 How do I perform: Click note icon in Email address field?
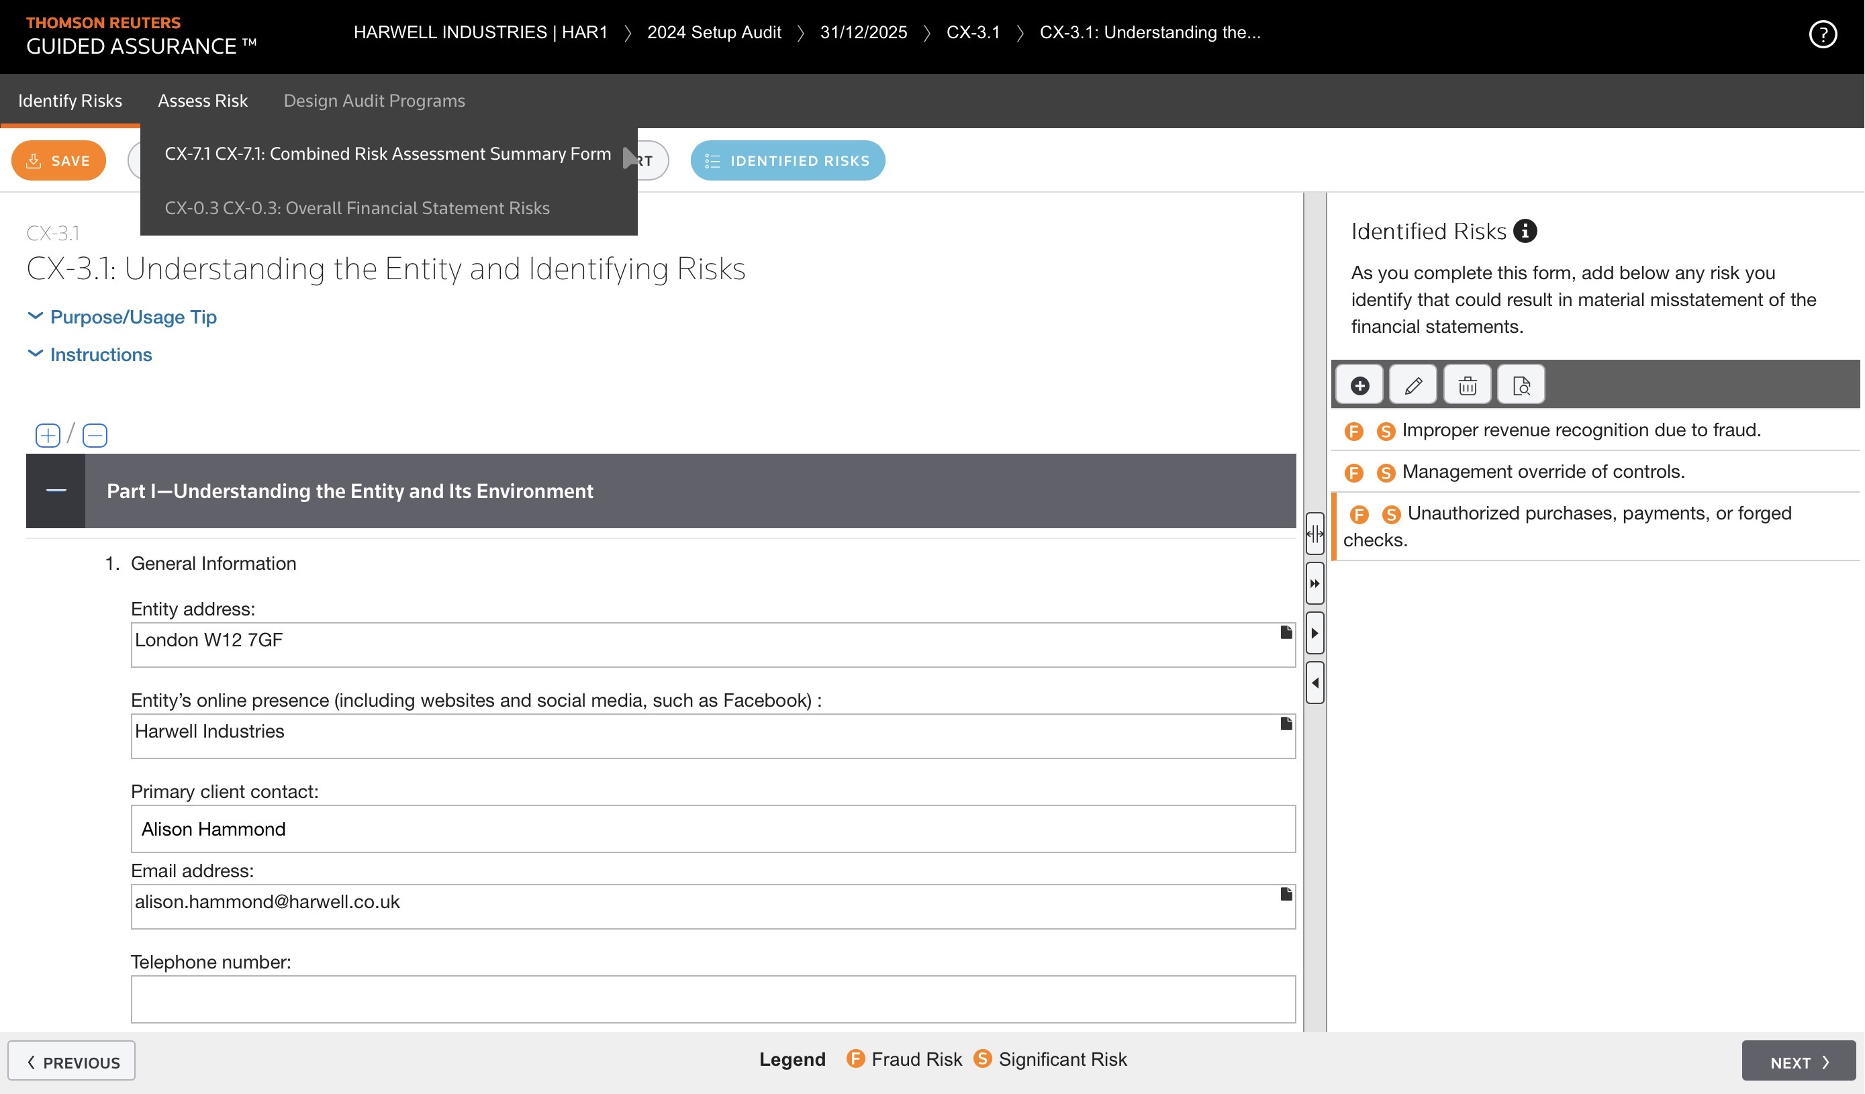(1286, 894)
